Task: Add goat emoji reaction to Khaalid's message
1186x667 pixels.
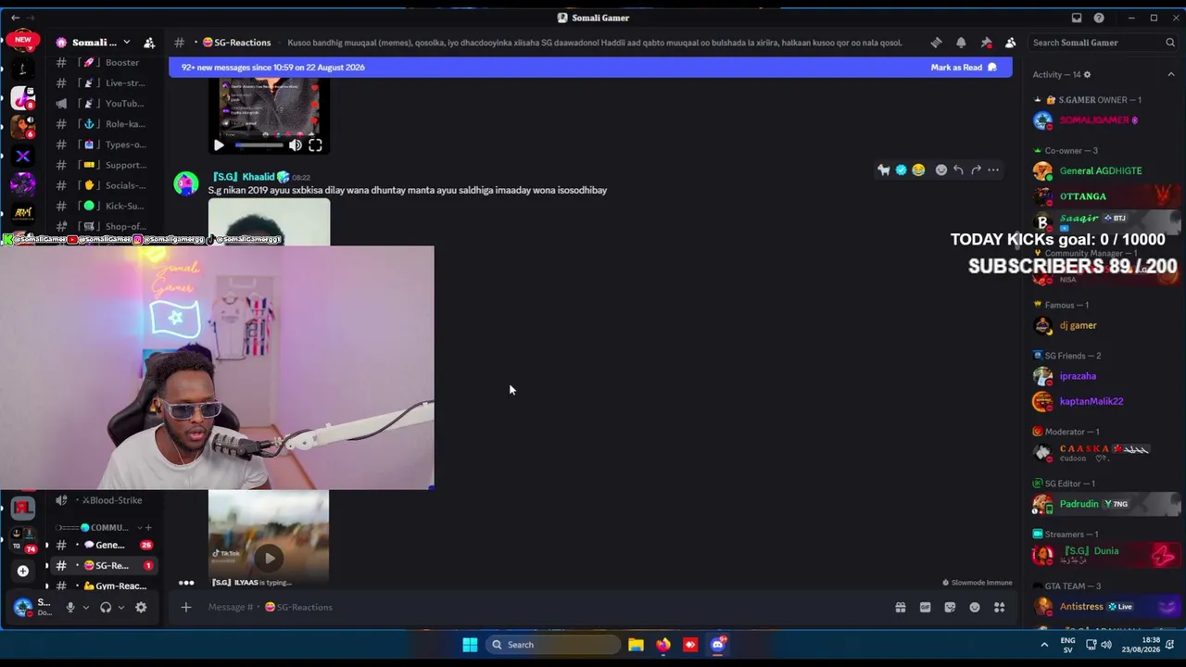Action: (x=883, y=170)
